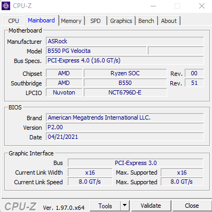The width and height of the screenshot is (212, 212).
Task: Click the Validate button
Action: pos(151,206)
